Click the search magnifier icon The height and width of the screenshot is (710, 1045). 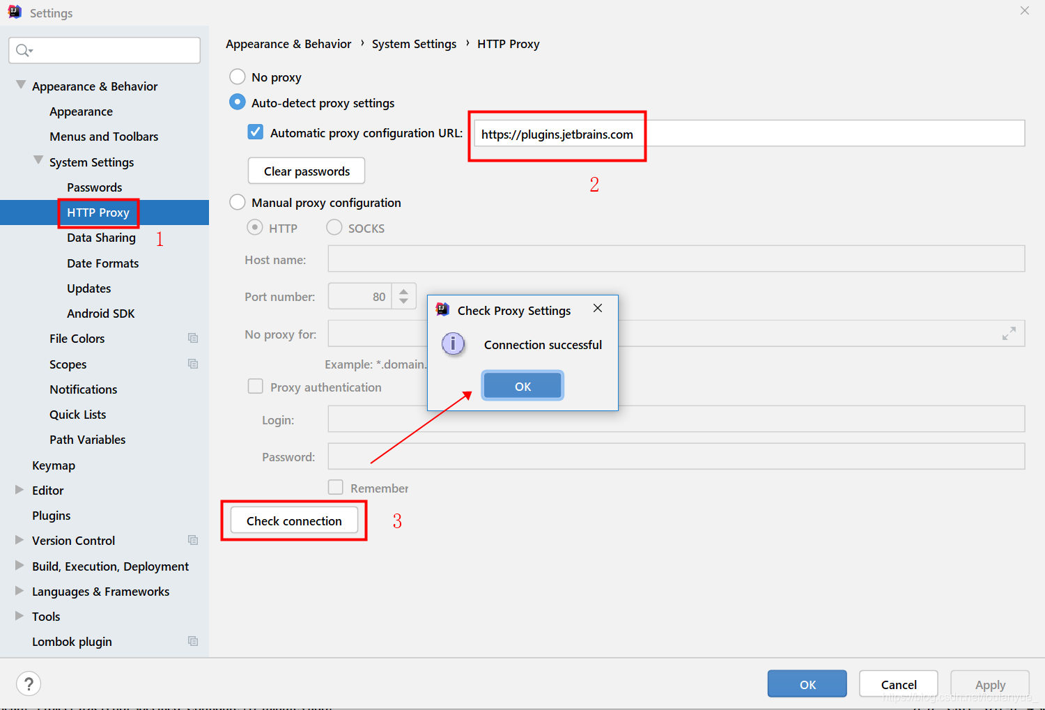click(x=22, y=50)
